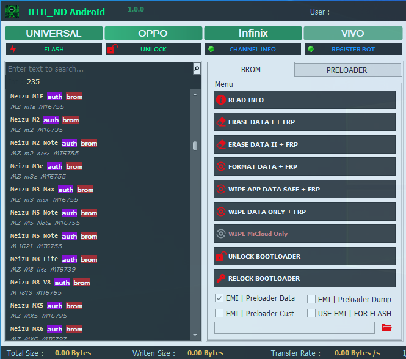Viewport: 406px width, 359px height.
Task: Click WIPE MiCloud Only button
Action: coord(305,234)
